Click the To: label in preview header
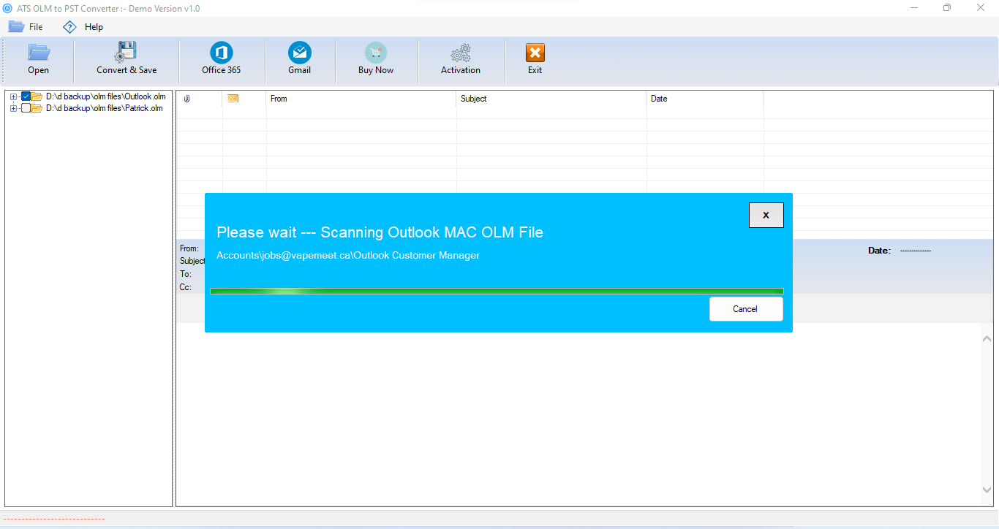This screenshot has width=999, height=529. click(x=186, y=274)
